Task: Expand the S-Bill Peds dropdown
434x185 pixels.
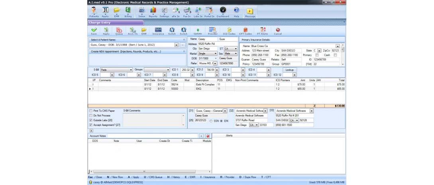Action: pos(131,70)
